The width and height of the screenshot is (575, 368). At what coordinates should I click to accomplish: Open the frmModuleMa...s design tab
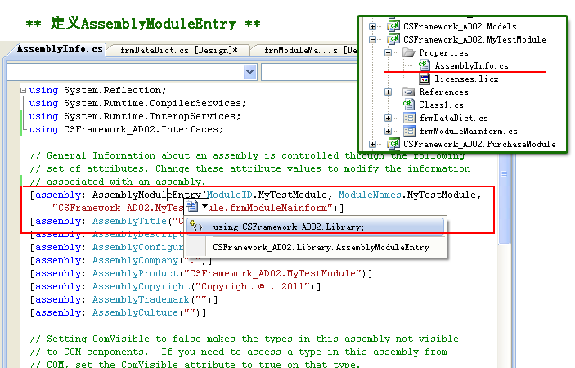[x=303, y=50]
